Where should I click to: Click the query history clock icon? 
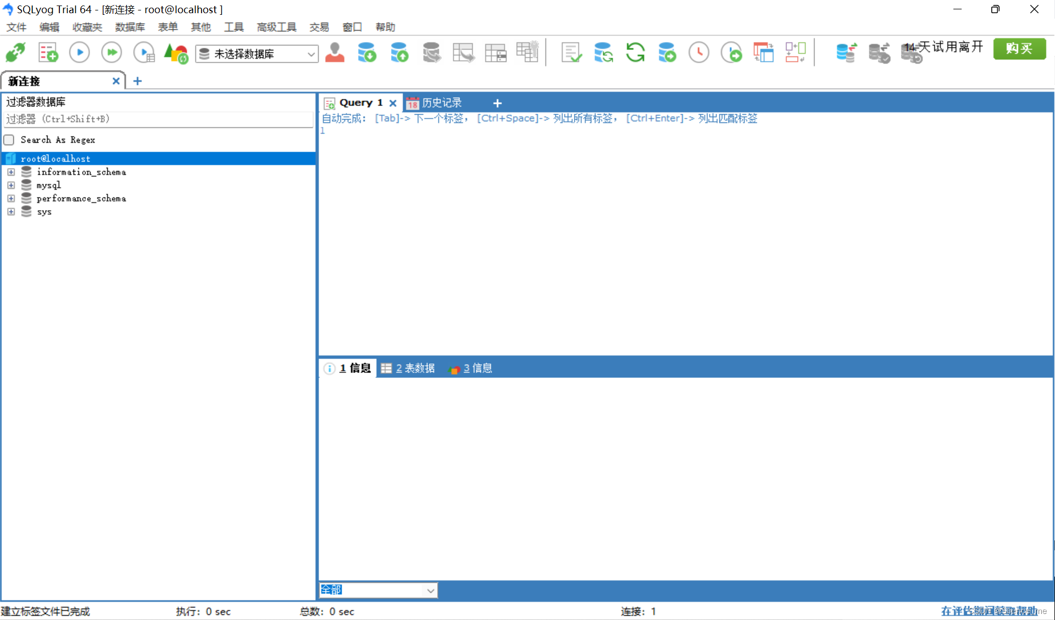(699, 53)
